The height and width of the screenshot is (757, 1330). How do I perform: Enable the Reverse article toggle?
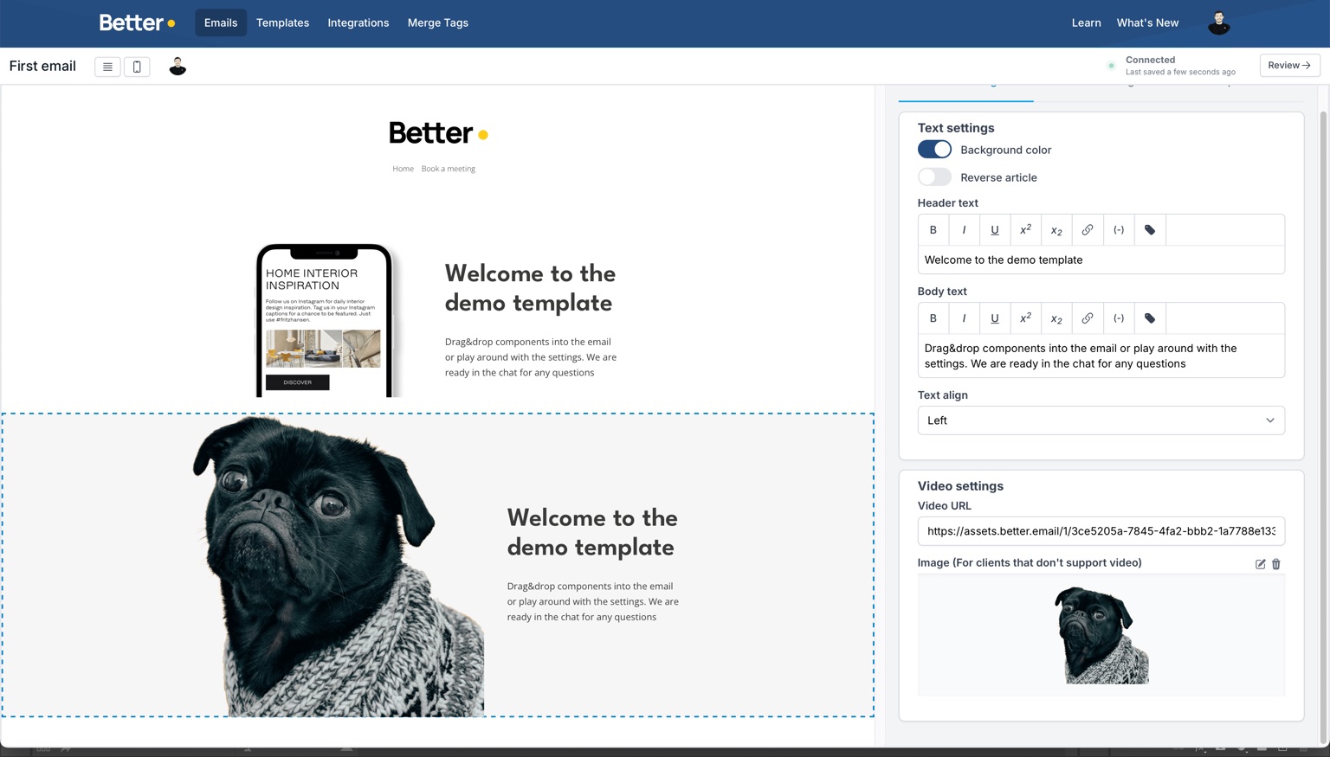934,177
